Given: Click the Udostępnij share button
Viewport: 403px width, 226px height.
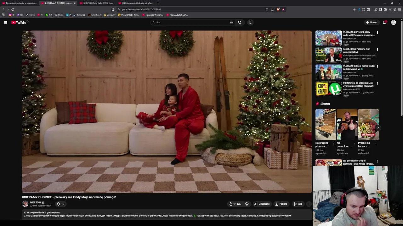Looking at the screenshot, I should 262,204.
